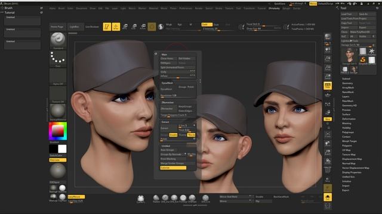Open the Render menu
382x214 pixels.
pos(199,8)
